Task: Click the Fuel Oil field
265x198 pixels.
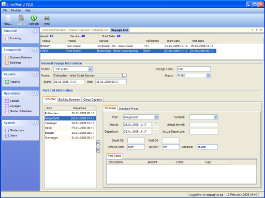Action: [171, 141]
